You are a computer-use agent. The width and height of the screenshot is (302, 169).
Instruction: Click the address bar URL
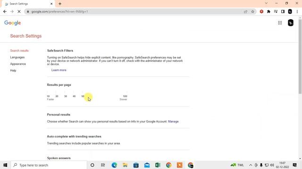[59, 11]
